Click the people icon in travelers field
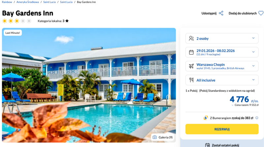264x147 pixels. tap(191, 38)
